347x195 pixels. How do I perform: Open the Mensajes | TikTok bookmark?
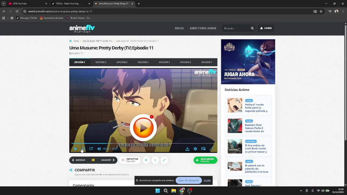(x=27, y=18)
